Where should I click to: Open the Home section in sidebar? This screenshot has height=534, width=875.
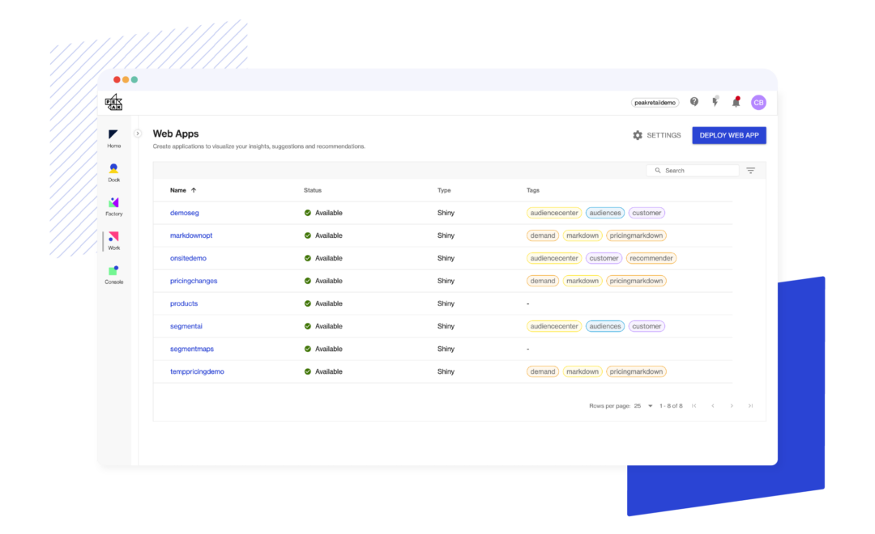click(113, 138)
